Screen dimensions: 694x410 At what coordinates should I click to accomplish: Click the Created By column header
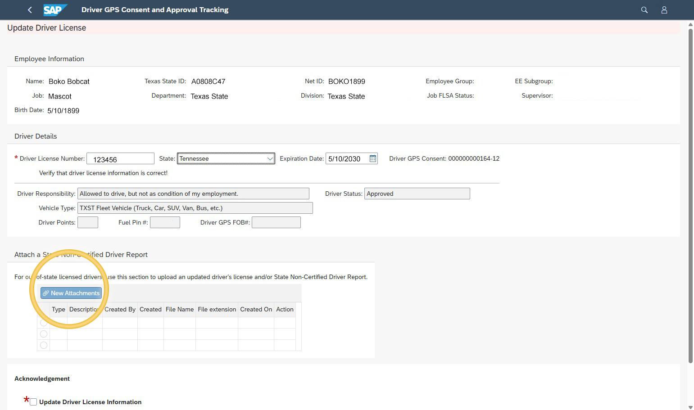point(119,309)
